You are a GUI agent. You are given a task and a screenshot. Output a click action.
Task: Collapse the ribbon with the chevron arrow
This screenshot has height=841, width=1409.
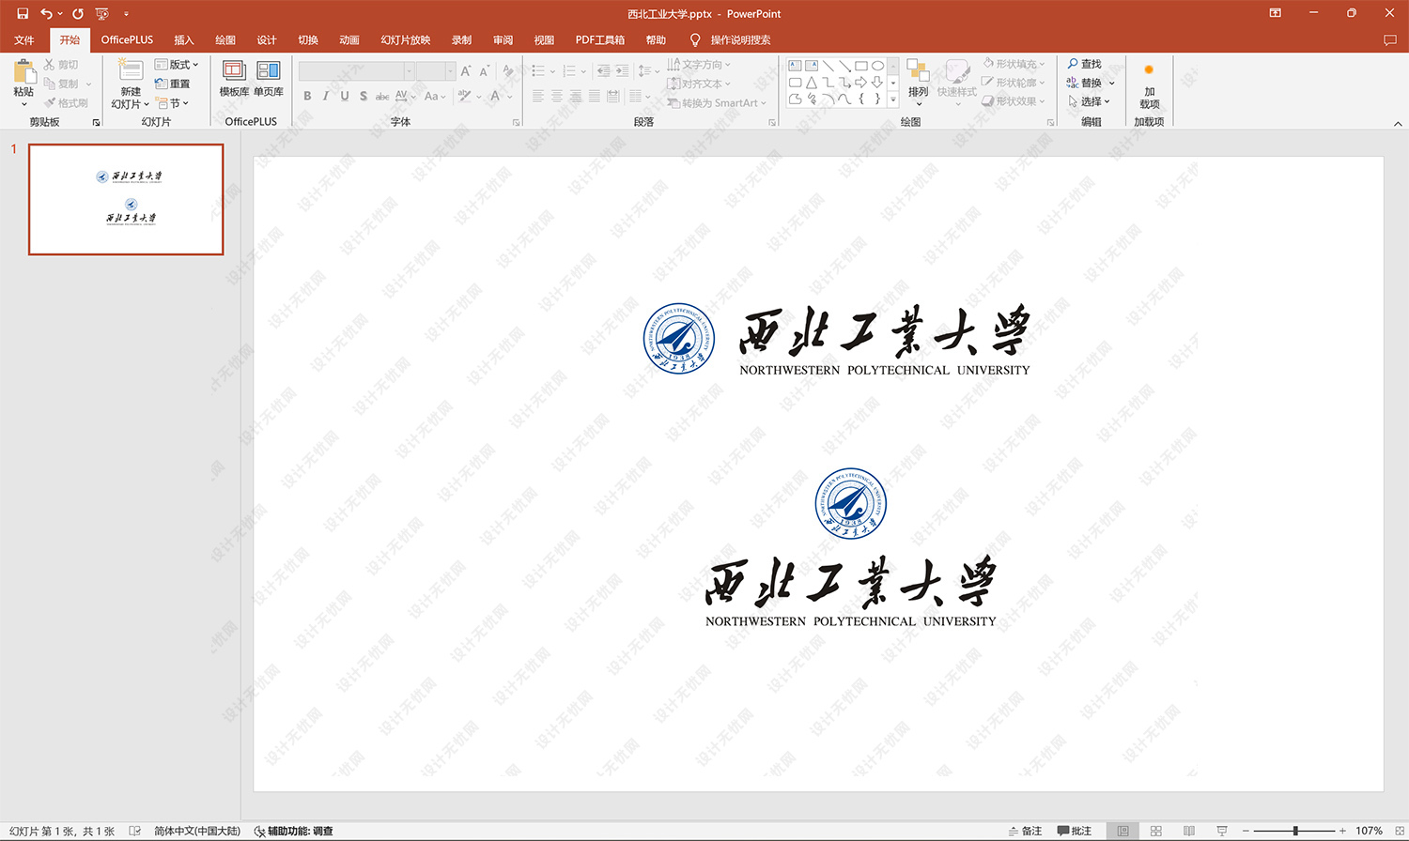pyautogui.click(x=1398, y=123)
